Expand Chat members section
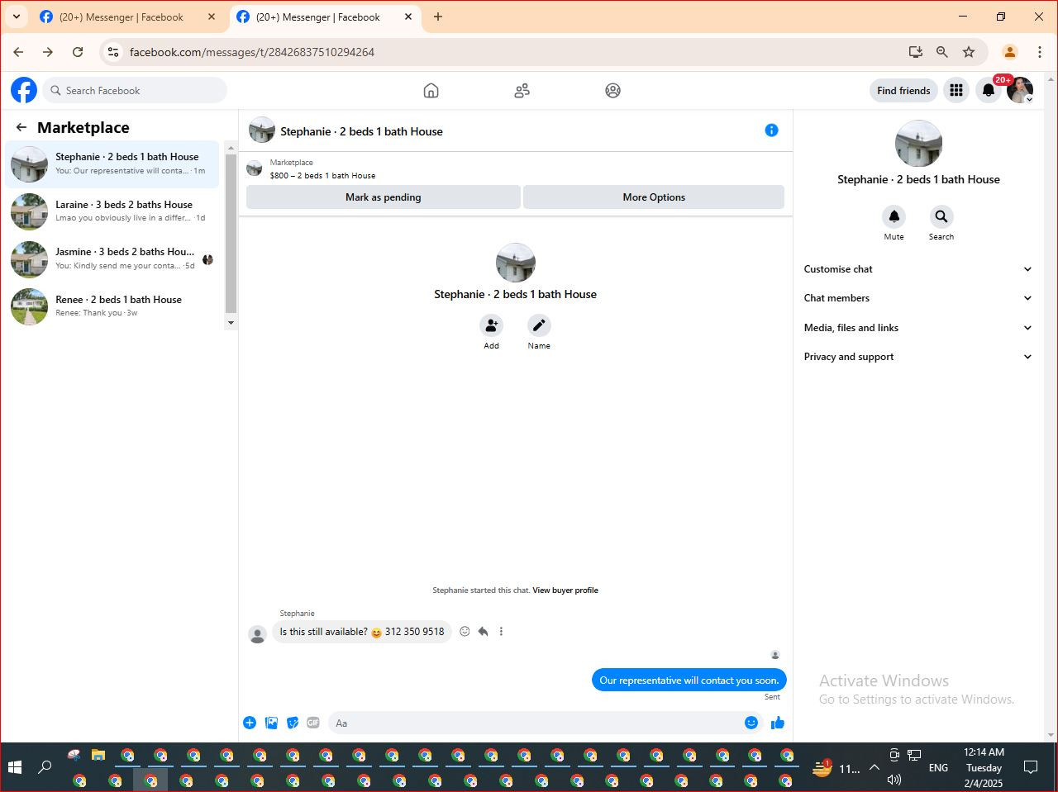This screenshot has height=792, width=1058. click(918, 298)
